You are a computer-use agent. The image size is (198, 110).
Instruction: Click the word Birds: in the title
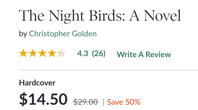click(107, 16)
